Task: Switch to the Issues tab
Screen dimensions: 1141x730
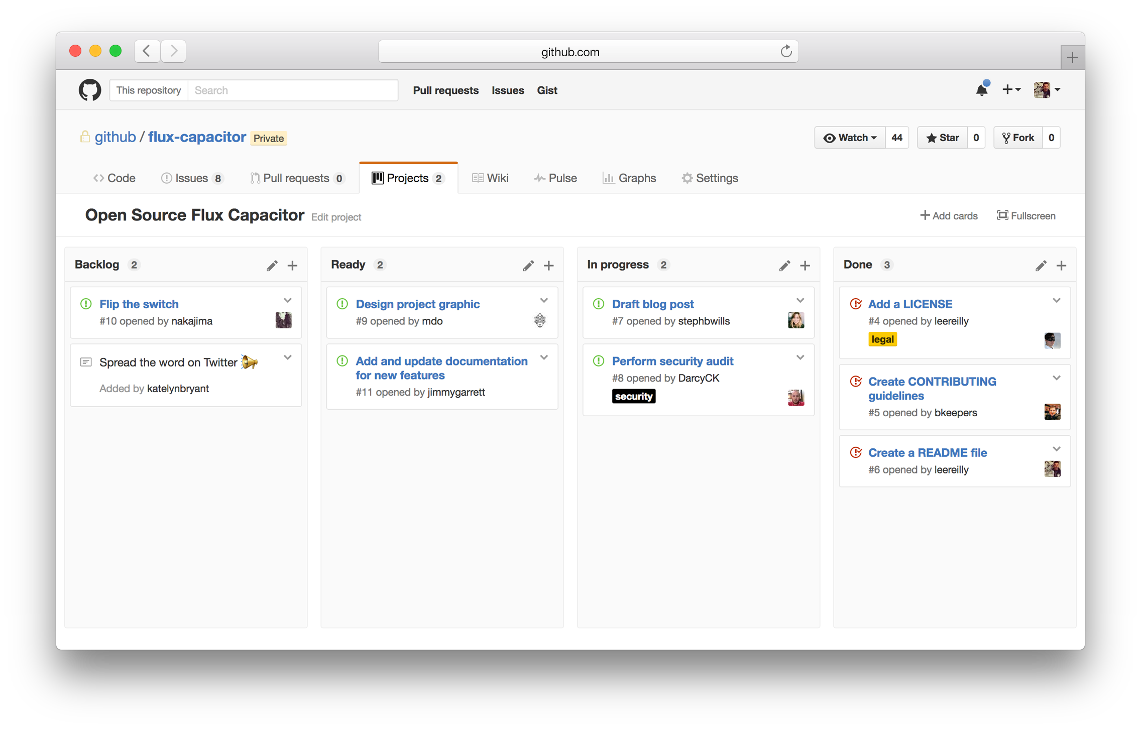Action: click(x=191, y=178)
